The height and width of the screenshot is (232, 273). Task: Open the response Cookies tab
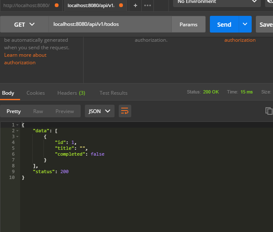point(36,93)
